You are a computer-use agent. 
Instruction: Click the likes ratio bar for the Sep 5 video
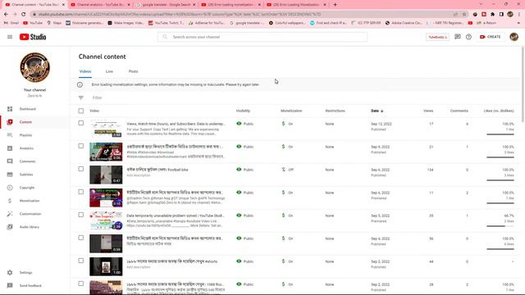coord(500,226)
